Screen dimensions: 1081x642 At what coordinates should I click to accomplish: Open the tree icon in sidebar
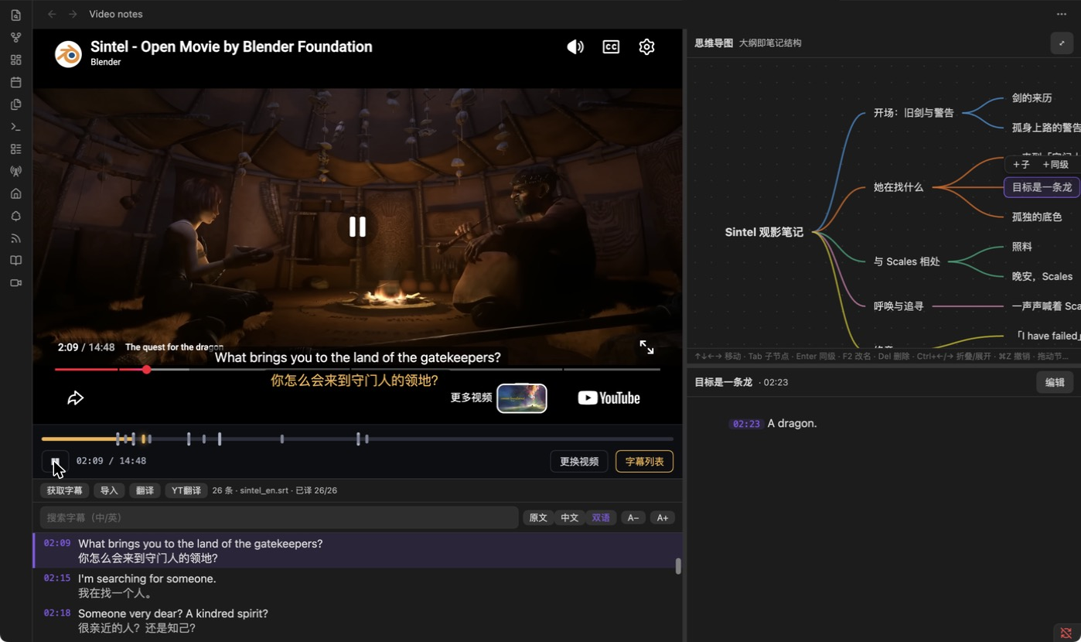pos(15,216)
